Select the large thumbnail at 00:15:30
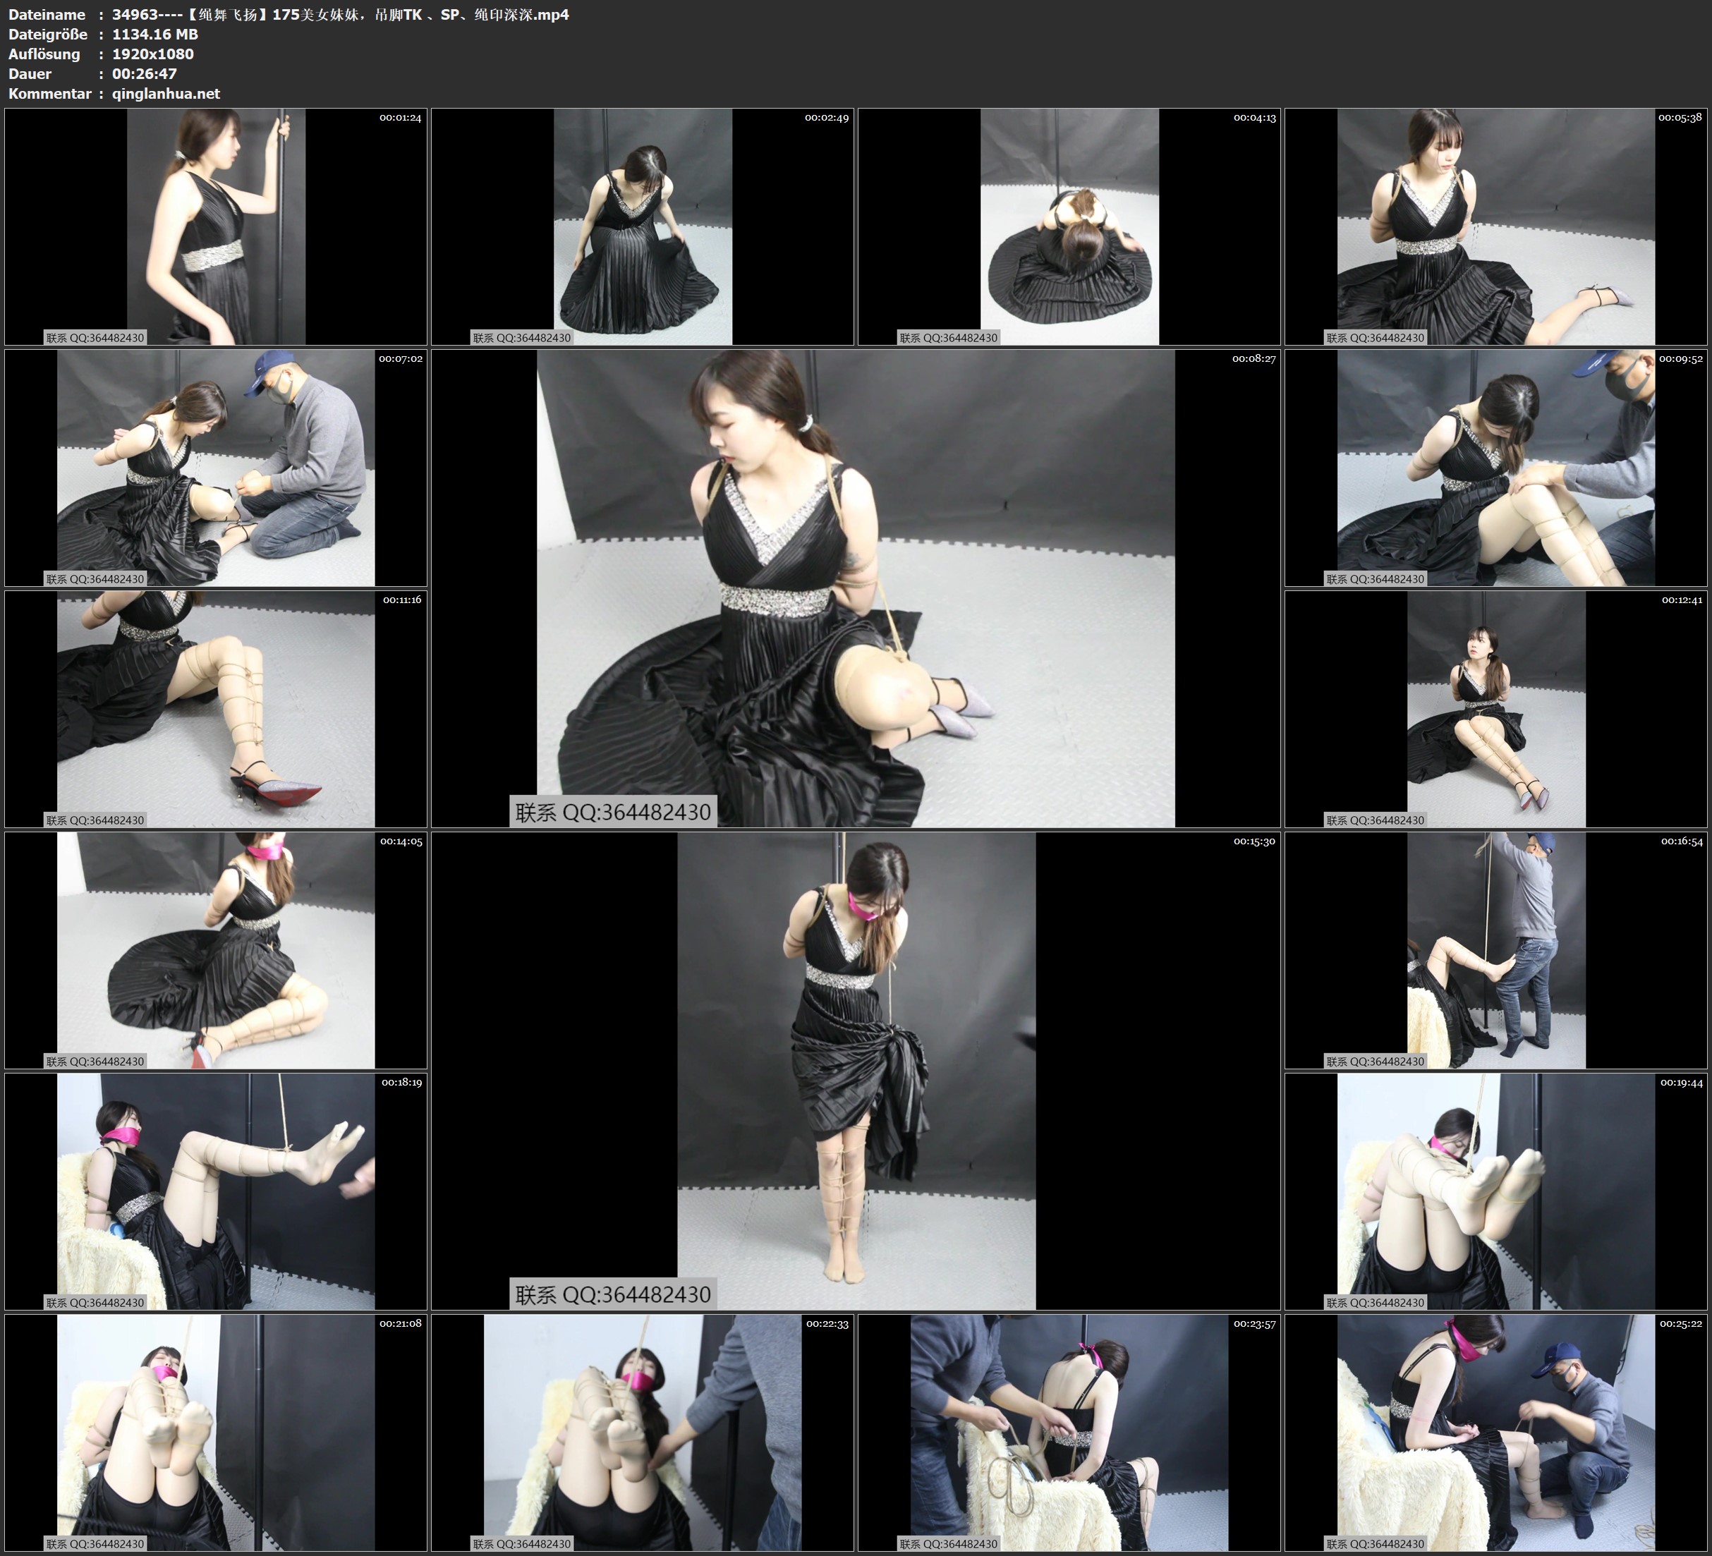Image resolution: width=1712 pixels, height=1556 pixels. (x=855, y=1070)
